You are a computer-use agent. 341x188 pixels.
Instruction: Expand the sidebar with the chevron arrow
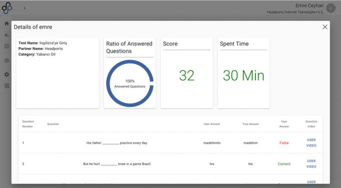(x=24, y=8)
